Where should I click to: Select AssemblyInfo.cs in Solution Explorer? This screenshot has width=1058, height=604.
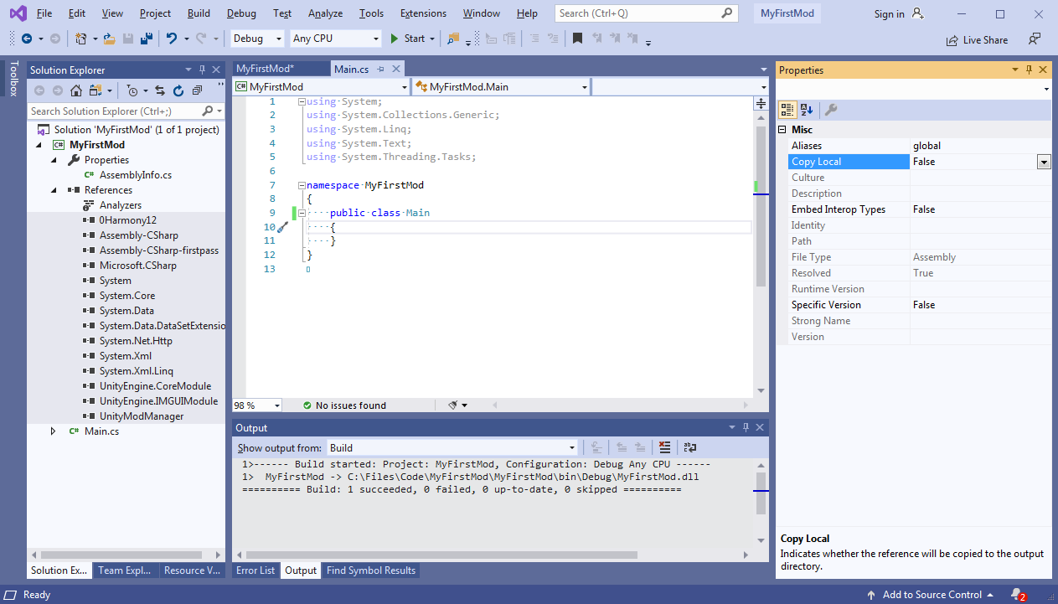[135, 175]
